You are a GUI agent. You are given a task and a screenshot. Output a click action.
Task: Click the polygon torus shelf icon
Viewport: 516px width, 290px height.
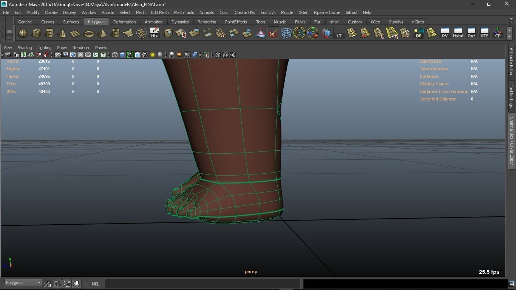89,33
